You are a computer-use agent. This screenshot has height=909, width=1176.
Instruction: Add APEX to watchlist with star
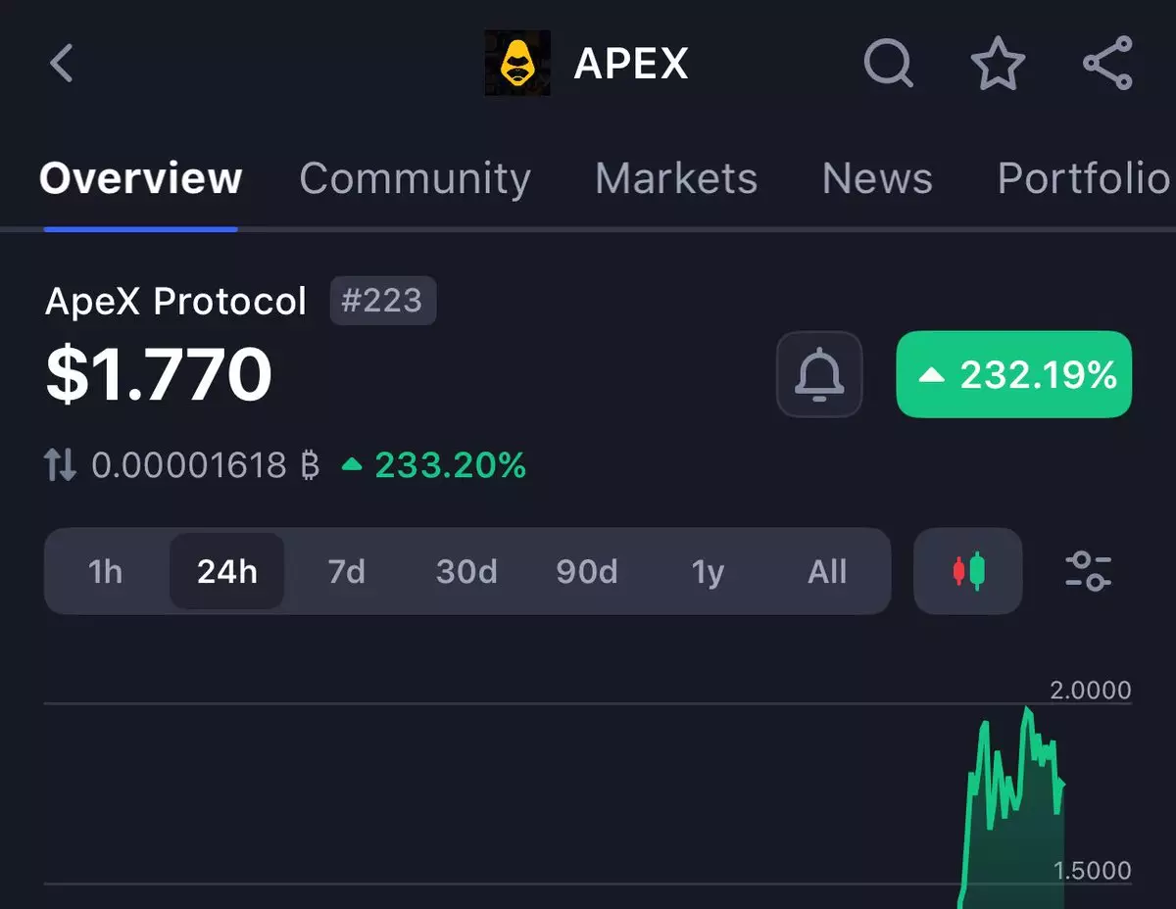click(x=998, y=64)
